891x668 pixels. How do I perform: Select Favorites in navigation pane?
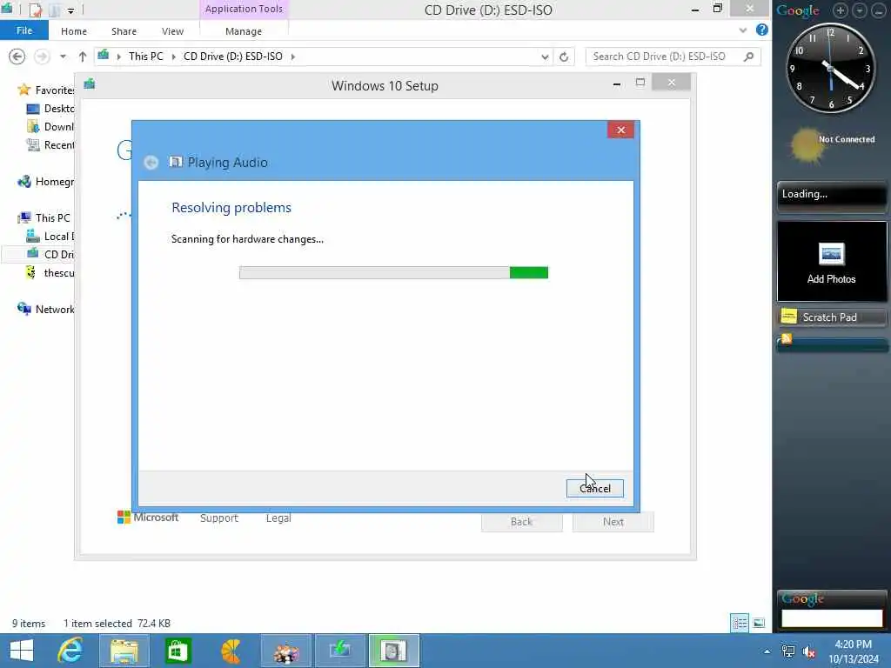pos(47,90)
